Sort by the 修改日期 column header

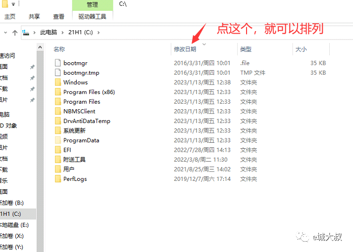pos(185,49)
